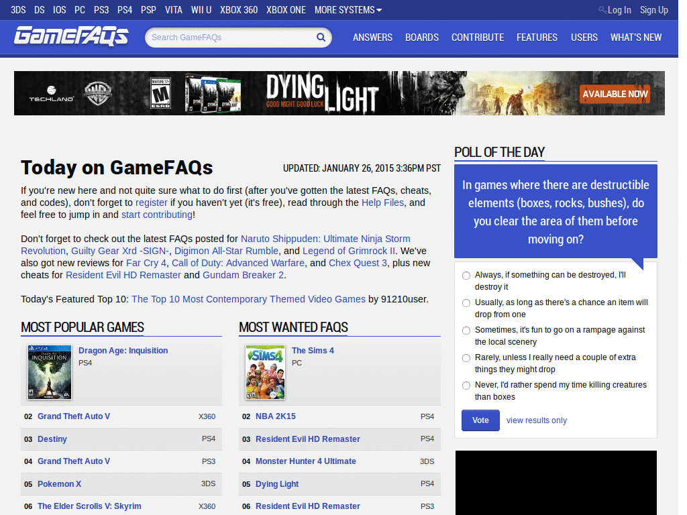The height and width of the screenshot is (515, 687).
Task: Open the Xbox One system tab
Action: [286, 10]
